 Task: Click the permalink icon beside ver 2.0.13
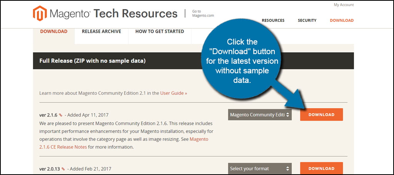click(x=63, y=169)
